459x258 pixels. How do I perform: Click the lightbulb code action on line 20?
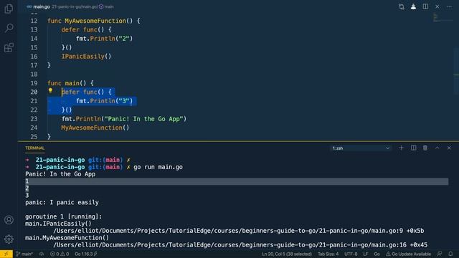tap(50, 91)
